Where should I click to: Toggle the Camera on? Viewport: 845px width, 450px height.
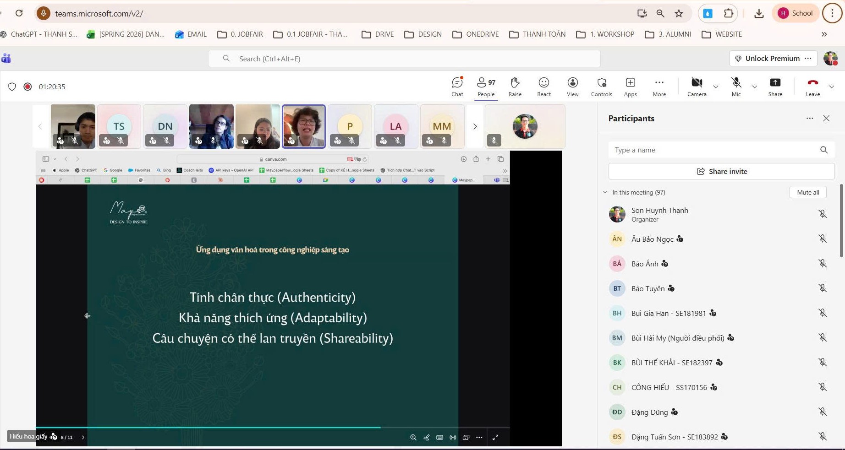click(x=697, y=87)
